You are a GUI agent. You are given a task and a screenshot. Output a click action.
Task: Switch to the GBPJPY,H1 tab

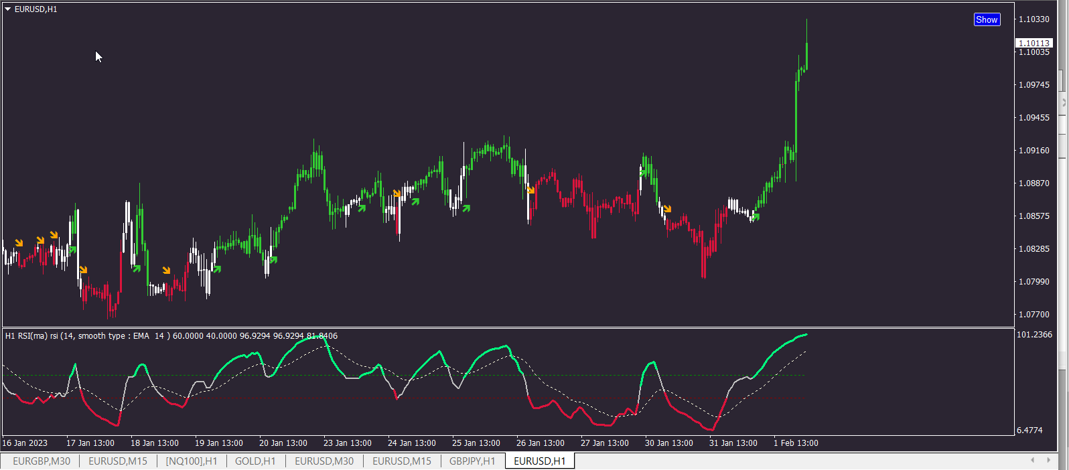click(472, 461)
